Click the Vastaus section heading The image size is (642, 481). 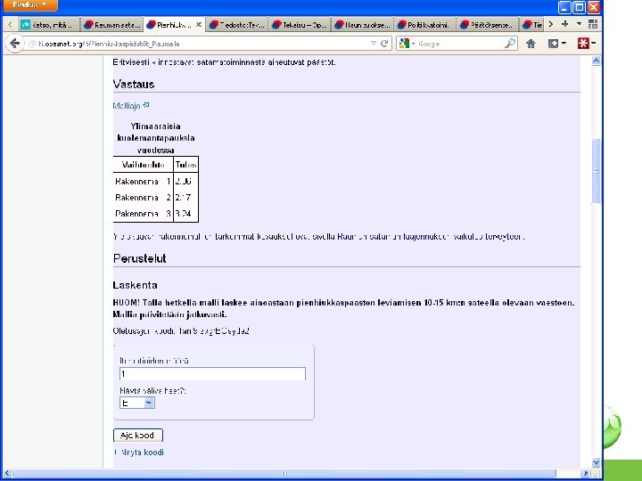coord(134,85)
